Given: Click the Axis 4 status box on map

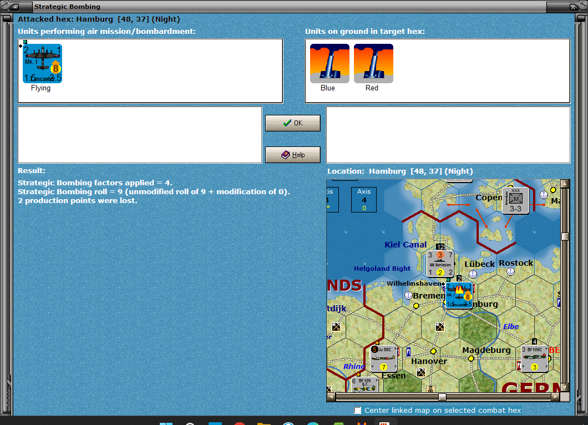Looking at the screenshot, I should [x=364, y=200].
